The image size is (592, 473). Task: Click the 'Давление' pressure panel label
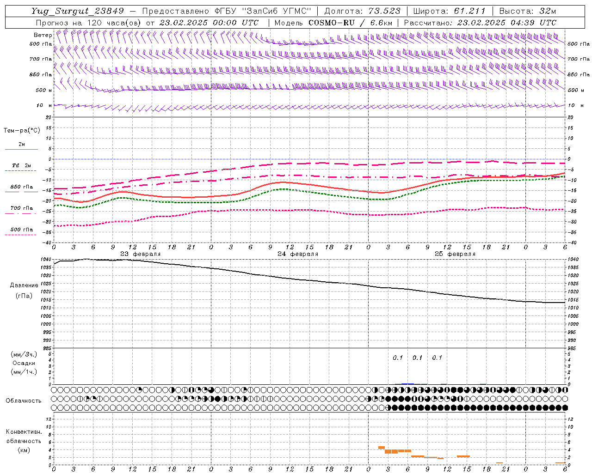coord(24,285)
